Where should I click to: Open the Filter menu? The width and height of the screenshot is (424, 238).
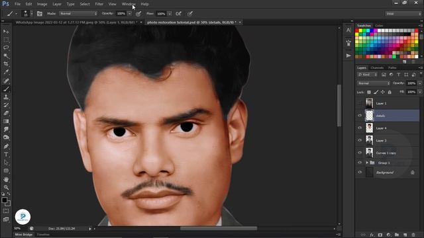point(99,4)
